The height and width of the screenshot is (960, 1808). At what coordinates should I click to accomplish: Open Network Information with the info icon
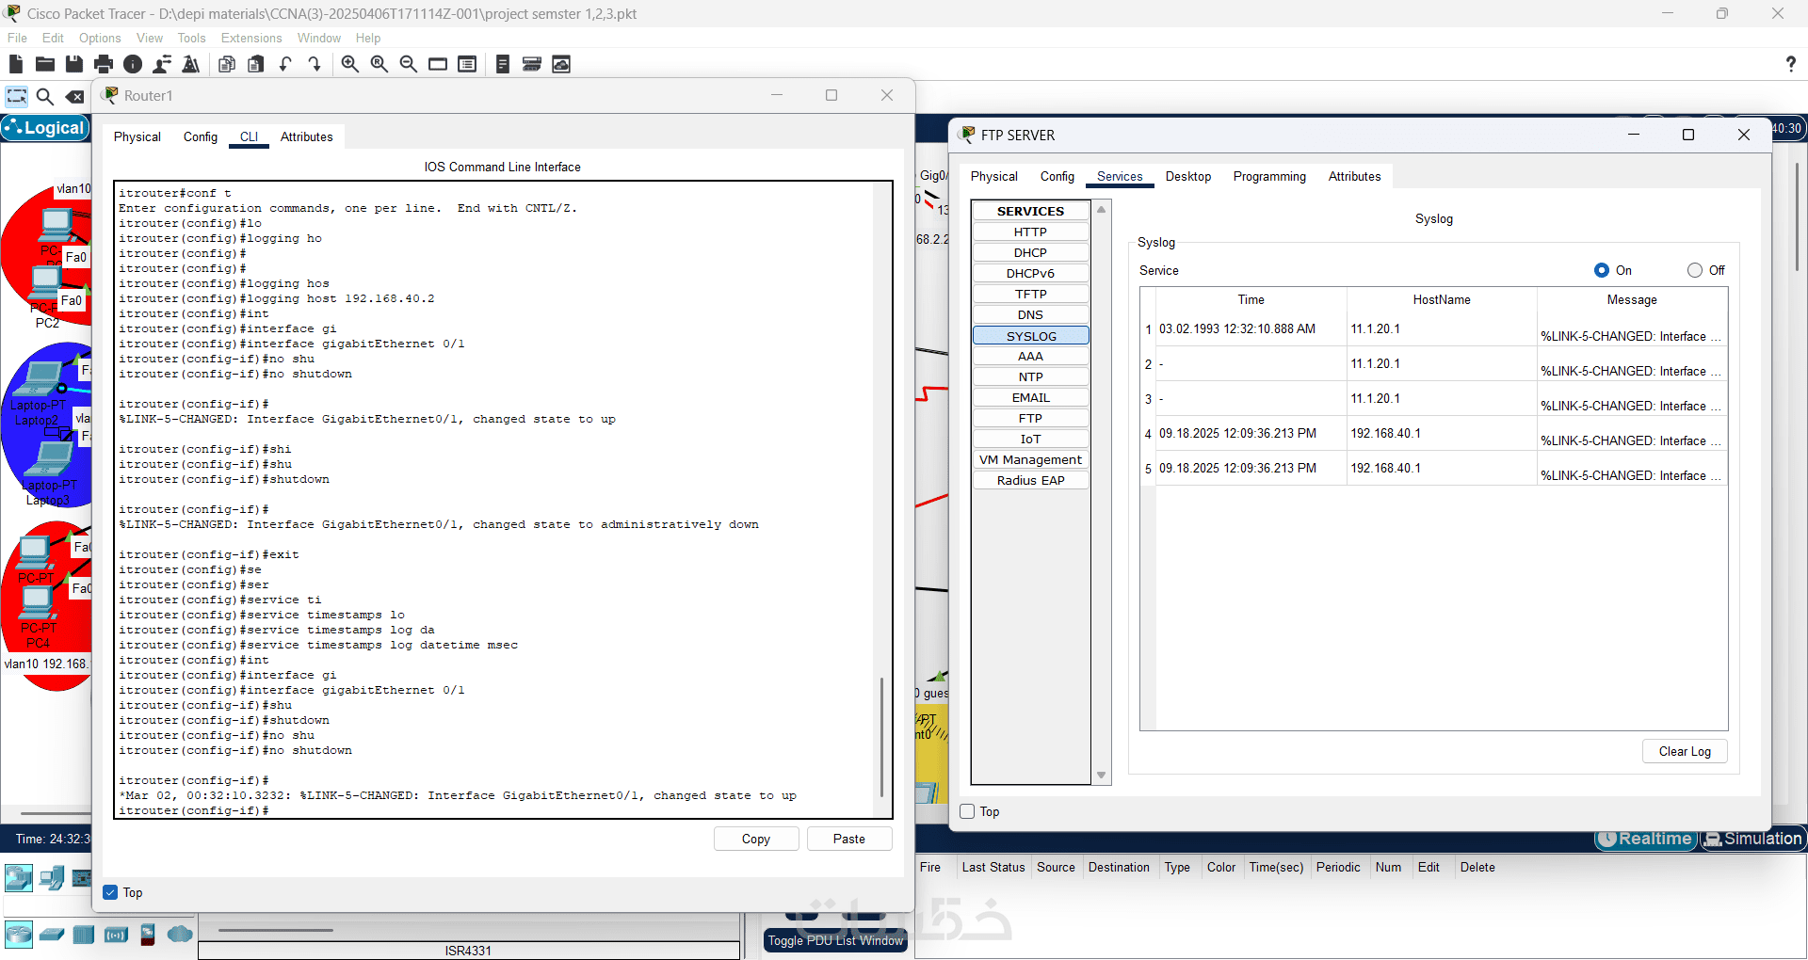point(133,64)
